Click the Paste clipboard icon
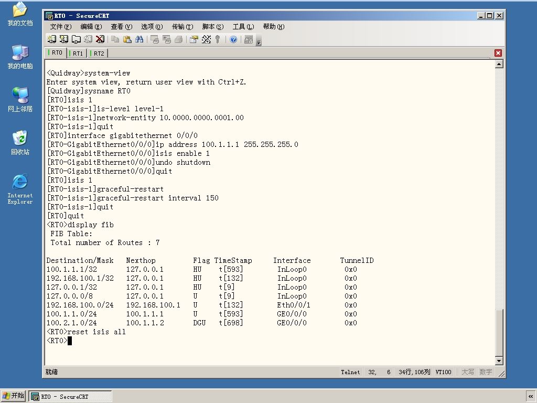The image size is (537, 403). [127, 39]
